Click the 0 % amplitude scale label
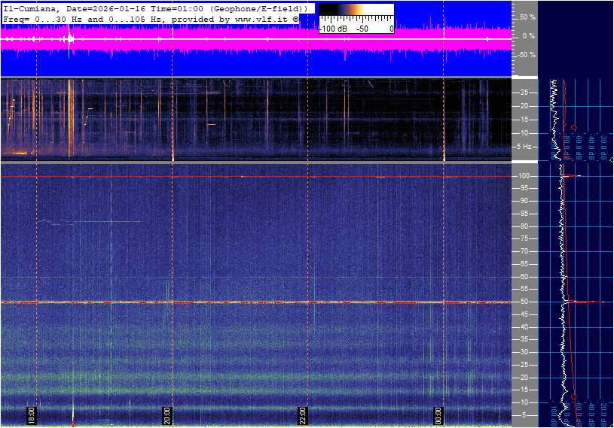 (x=528, y=35)
